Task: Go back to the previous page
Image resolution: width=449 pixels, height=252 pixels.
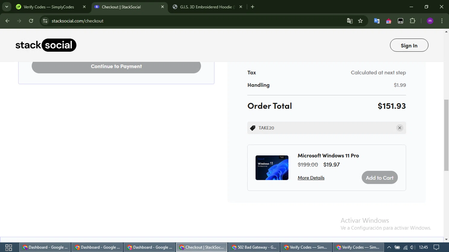Action: (7, 21)
